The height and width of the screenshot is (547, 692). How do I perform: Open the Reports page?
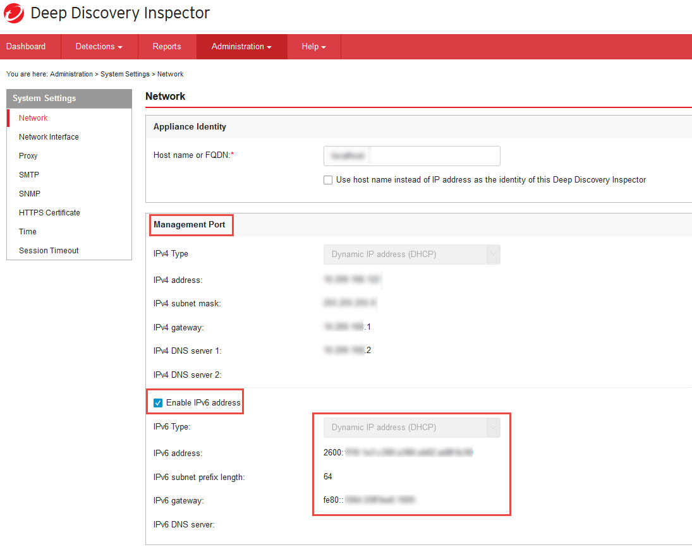167,47
